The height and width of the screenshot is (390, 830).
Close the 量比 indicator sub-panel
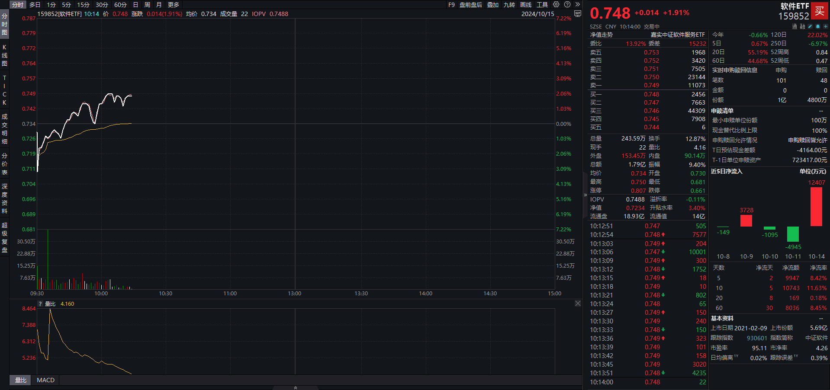578,304
